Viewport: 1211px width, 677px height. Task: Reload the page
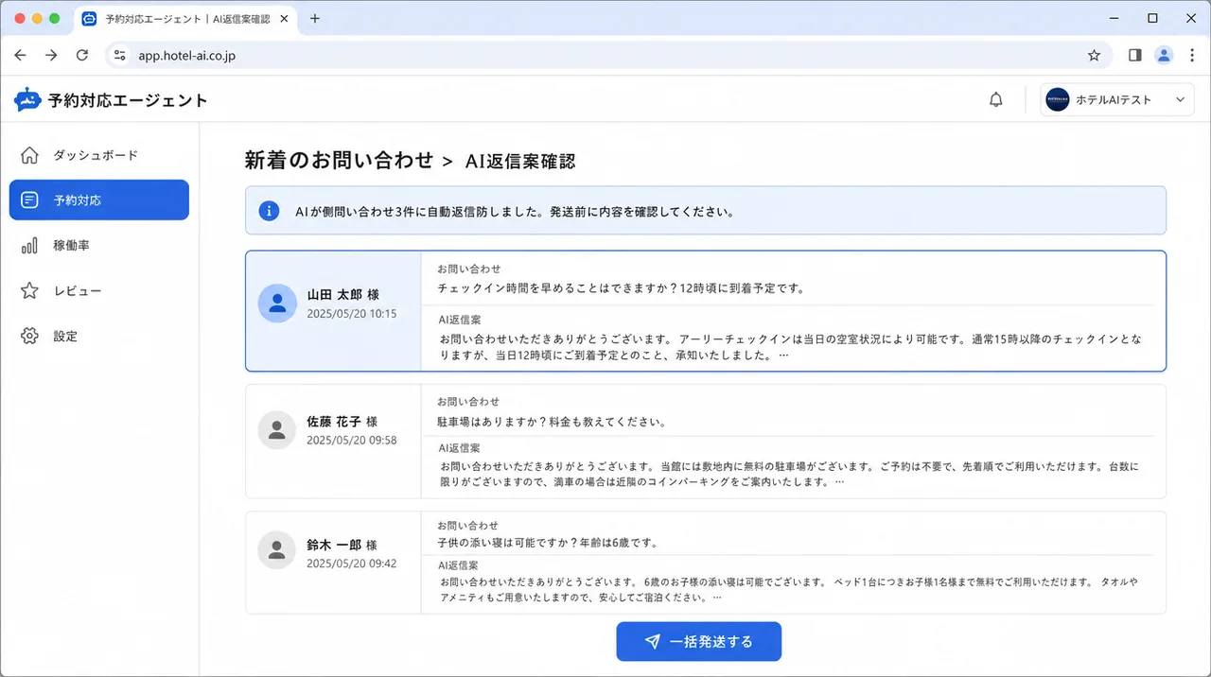[82, 56]
